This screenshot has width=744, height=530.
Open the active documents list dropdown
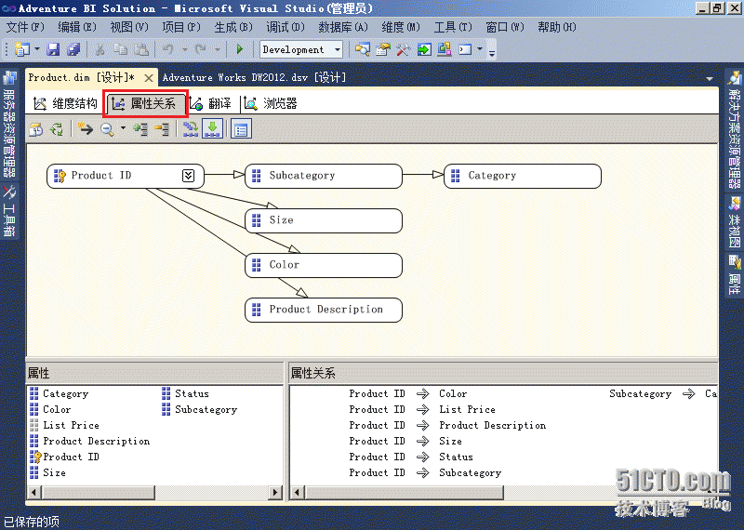710,78
